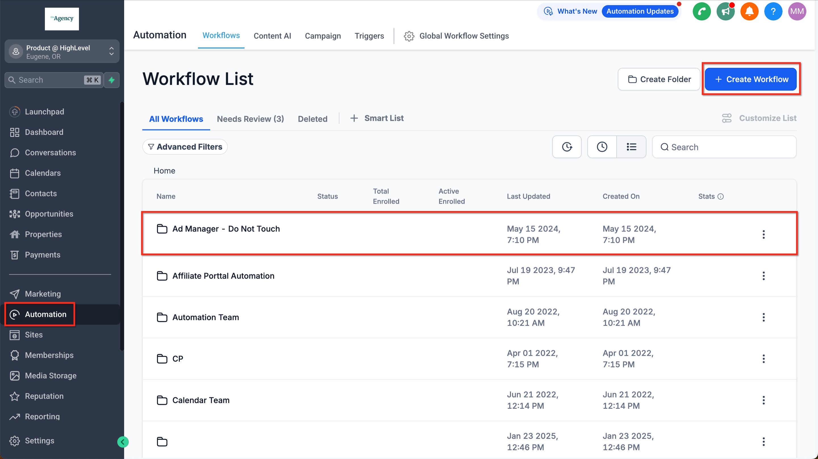Open the megaphone announcements icon
Viewport: 818px width, 459px height.
(x=725, y=11)
